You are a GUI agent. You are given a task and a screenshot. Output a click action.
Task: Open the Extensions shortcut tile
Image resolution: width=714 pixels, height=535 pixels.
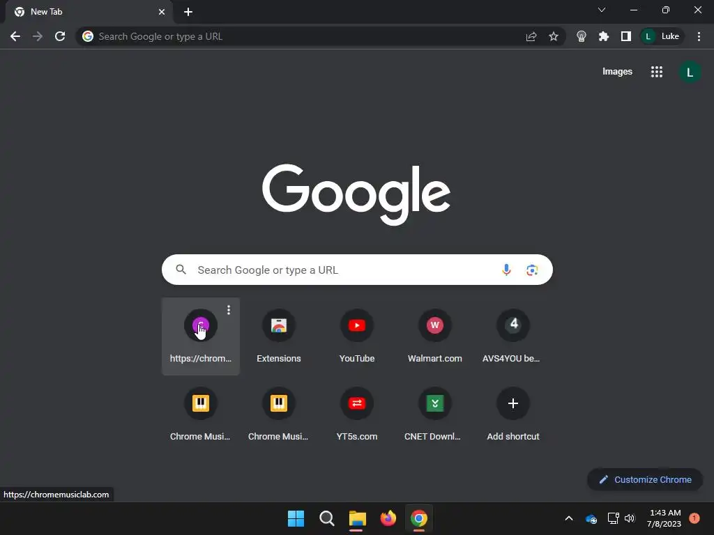point(279,336)
